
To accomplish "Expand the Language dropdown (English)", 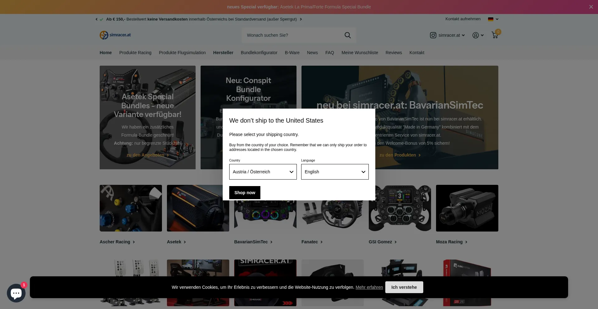I will coord(335,172).
